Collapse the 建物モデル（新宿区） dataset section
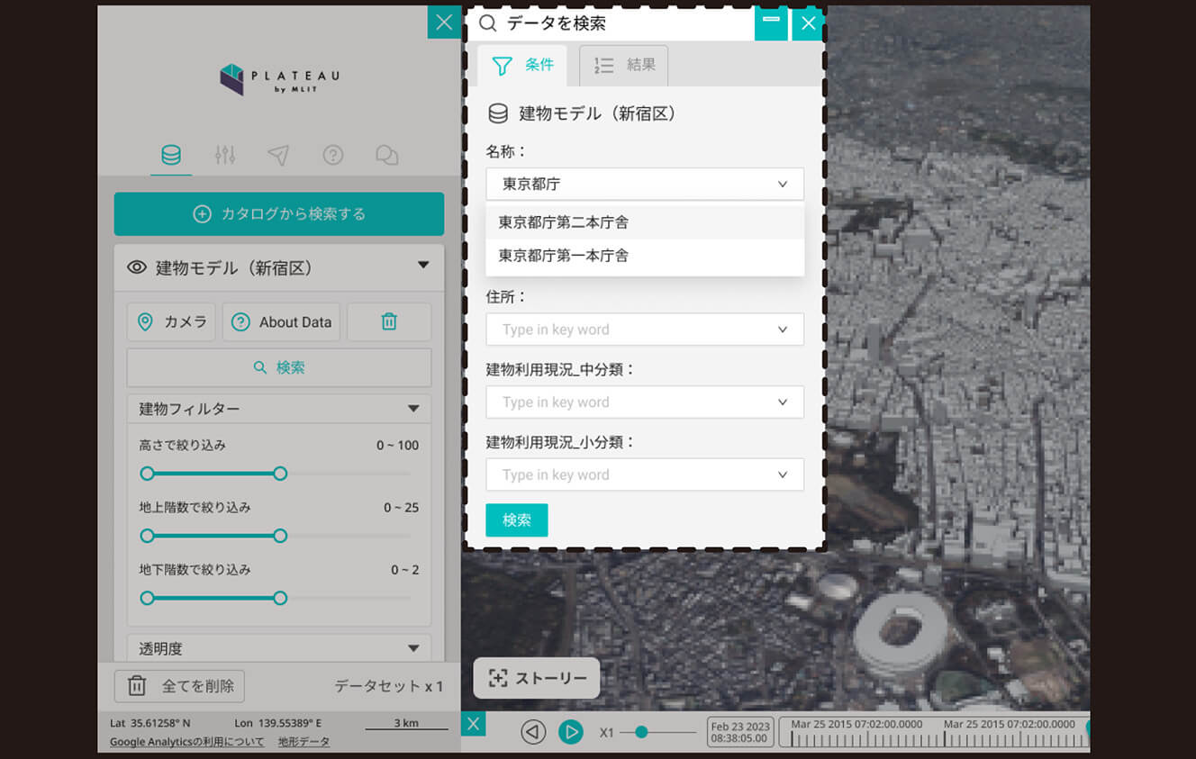This screenshot has width=1196, height=759. [423, 266]
